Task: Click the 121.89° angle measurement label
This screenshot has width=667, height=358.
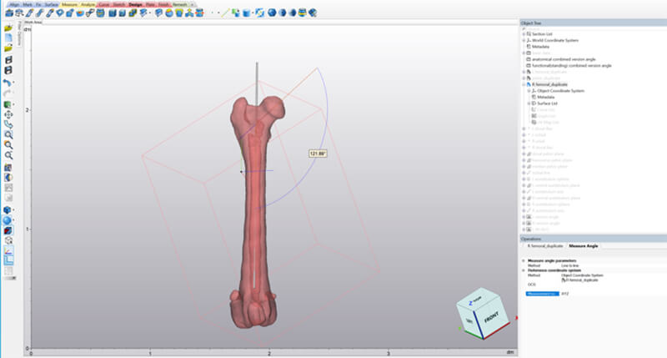Action: point(317,154)
